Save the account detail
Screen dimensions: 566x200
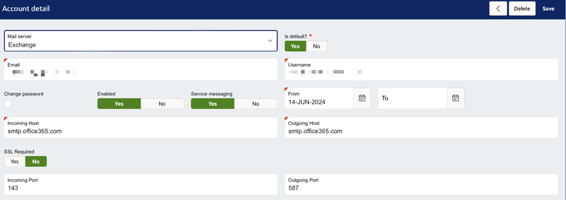point(548,9)
